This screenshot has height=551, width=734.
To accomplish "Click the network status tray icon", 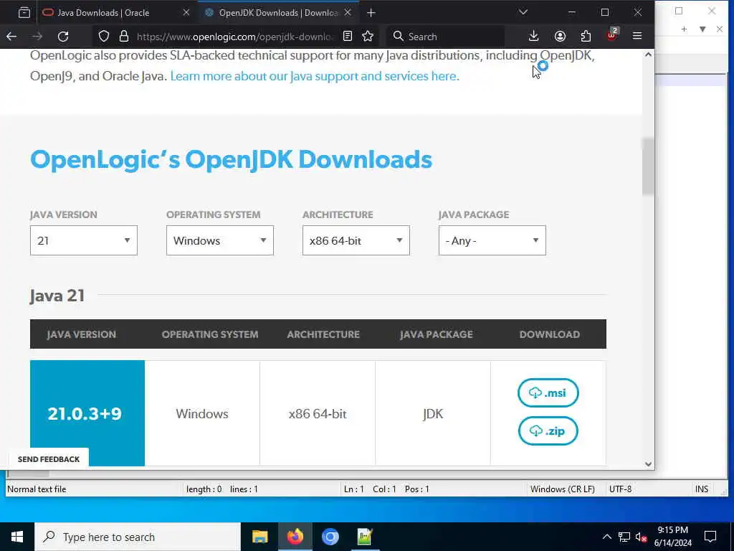I will (x=624, y=537).
